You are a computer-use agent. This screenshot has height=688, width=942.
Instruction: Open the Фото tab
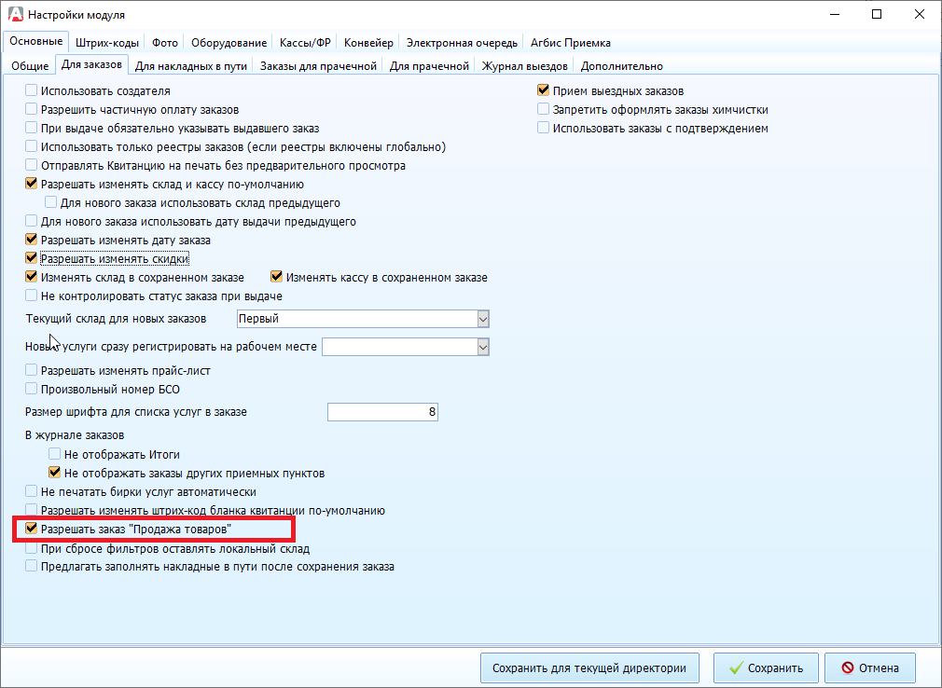point(164,43)
